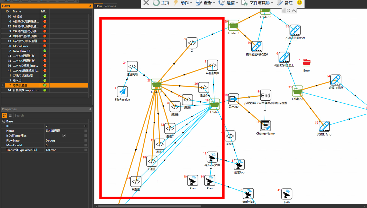Viewport: 367px width, 208px height.
Task: Collapse the Base property group
Action: 4,121
